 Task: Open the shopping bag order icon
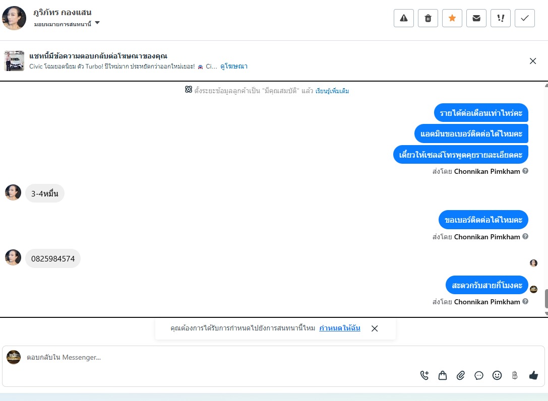pyautogui.click(x=443, y=375)
